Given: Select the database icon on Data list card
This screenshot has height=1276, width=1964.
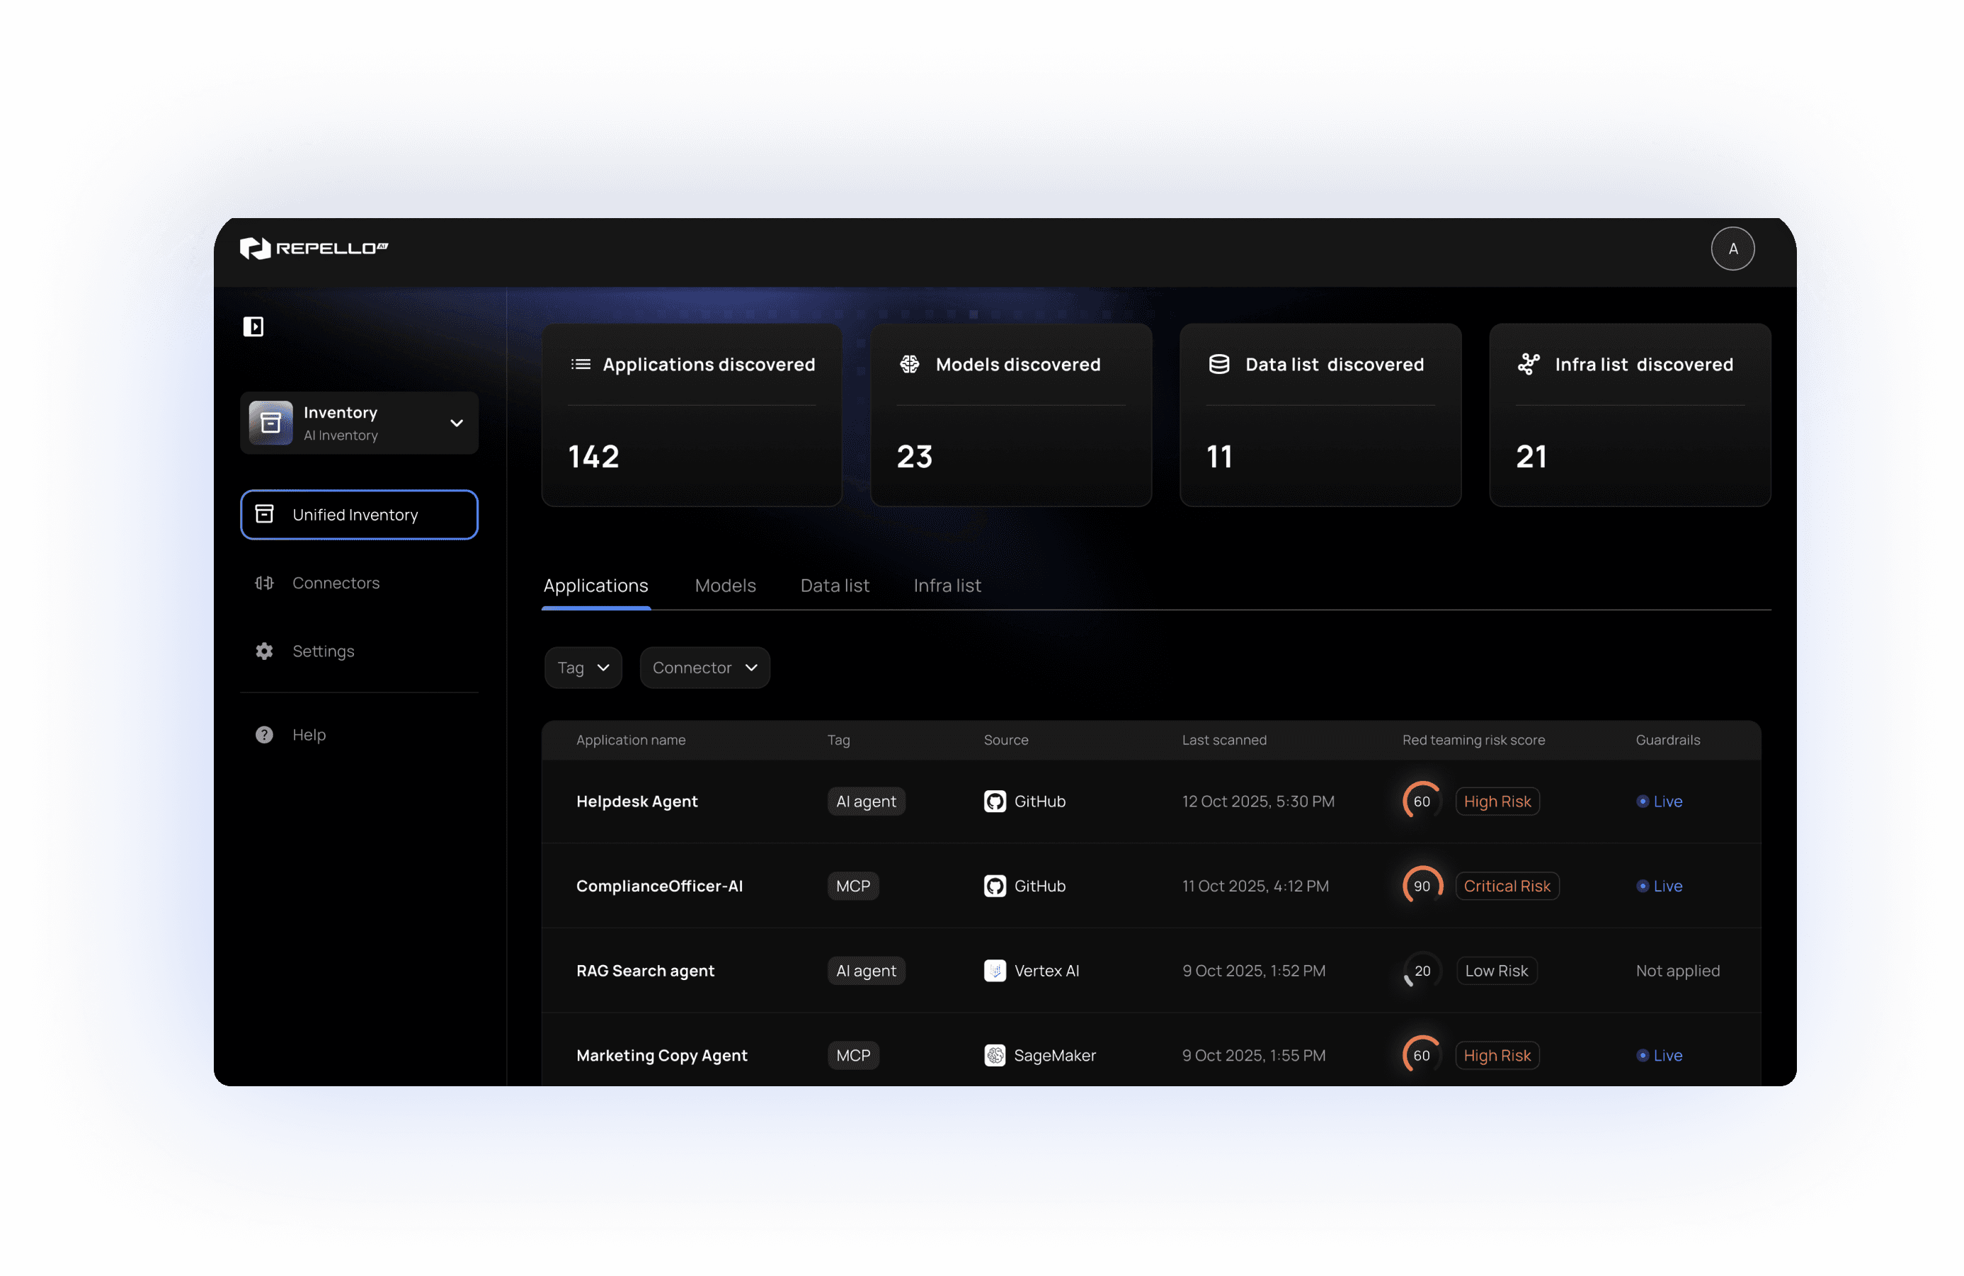Looking at the screenshot, I should pos(1219,364).
